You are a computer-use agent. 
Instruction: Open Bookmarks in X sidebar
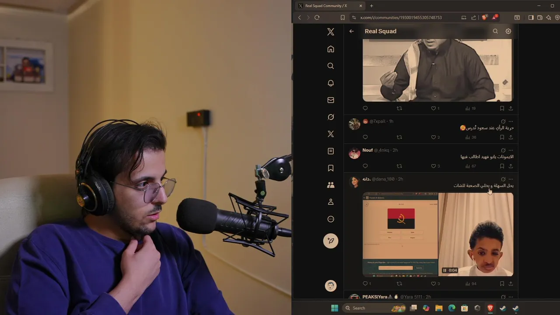tap(331, 168)
